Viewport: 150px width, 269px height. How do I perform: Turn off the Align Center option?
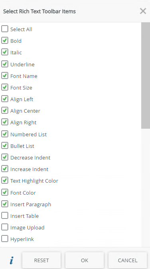pyautogui.click(x=5, y=111)
